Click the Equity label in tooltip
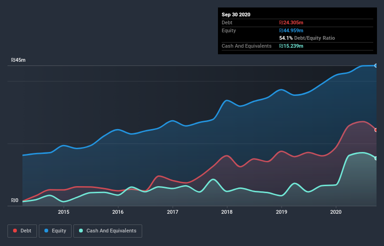Screen dimensions: 384x246 229,30
